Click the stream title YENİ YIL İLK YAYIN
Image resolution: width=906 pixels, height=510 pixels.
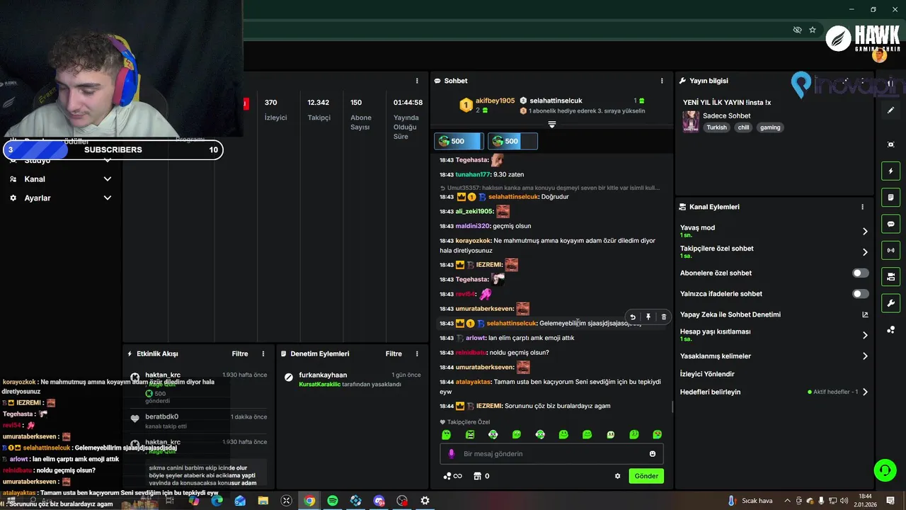[727, 102]
